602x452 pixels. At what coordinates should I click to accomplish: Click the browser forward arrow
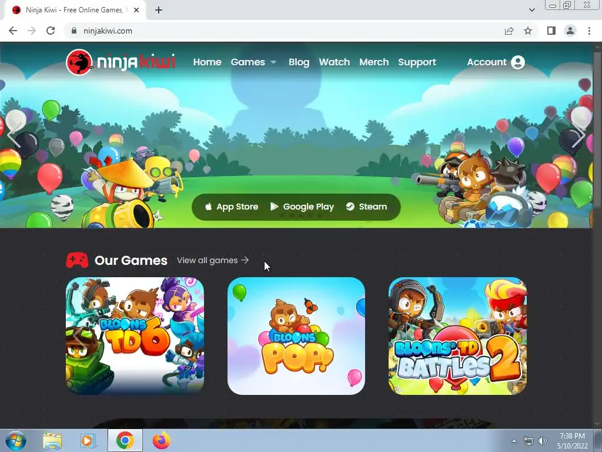32,31
